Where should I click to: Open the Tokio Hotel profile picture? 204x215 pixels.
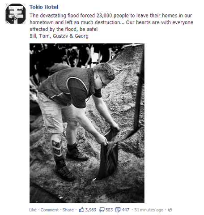pos(16,13)
